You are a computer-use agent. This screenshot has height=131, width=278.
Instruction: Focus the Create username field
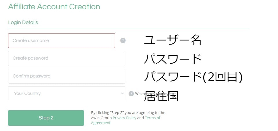tap(61, 40)
